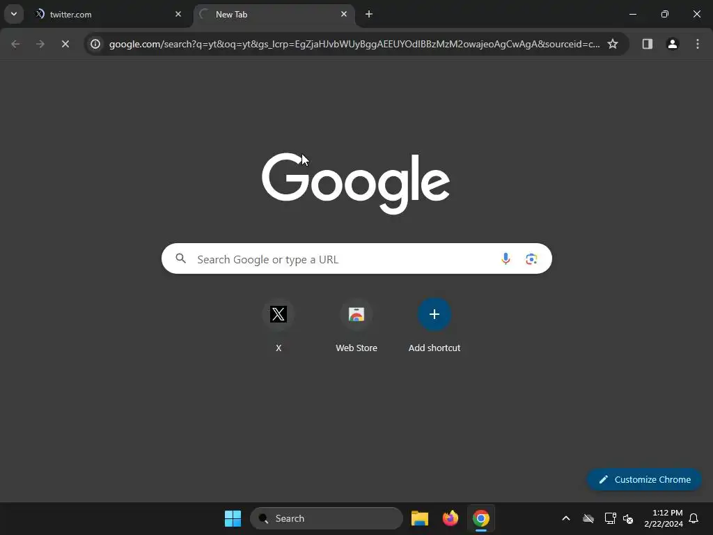Open Chrome three-dot menu
The height and width of the screenshot is (535, 713).
tap(698, 44)
